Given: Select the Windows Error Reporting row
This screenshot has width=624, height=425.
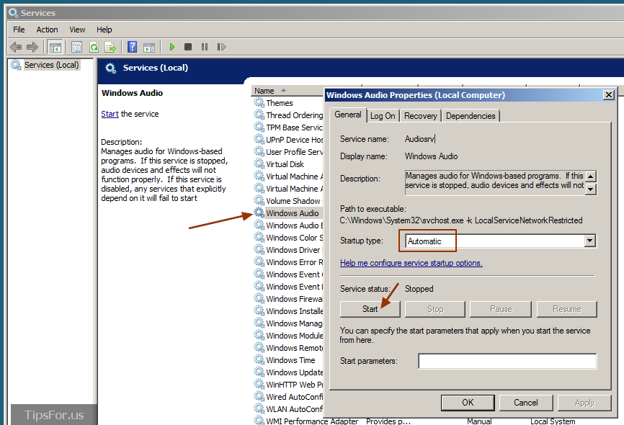Looking at the screenshot, I should click(x=288, y=262).
